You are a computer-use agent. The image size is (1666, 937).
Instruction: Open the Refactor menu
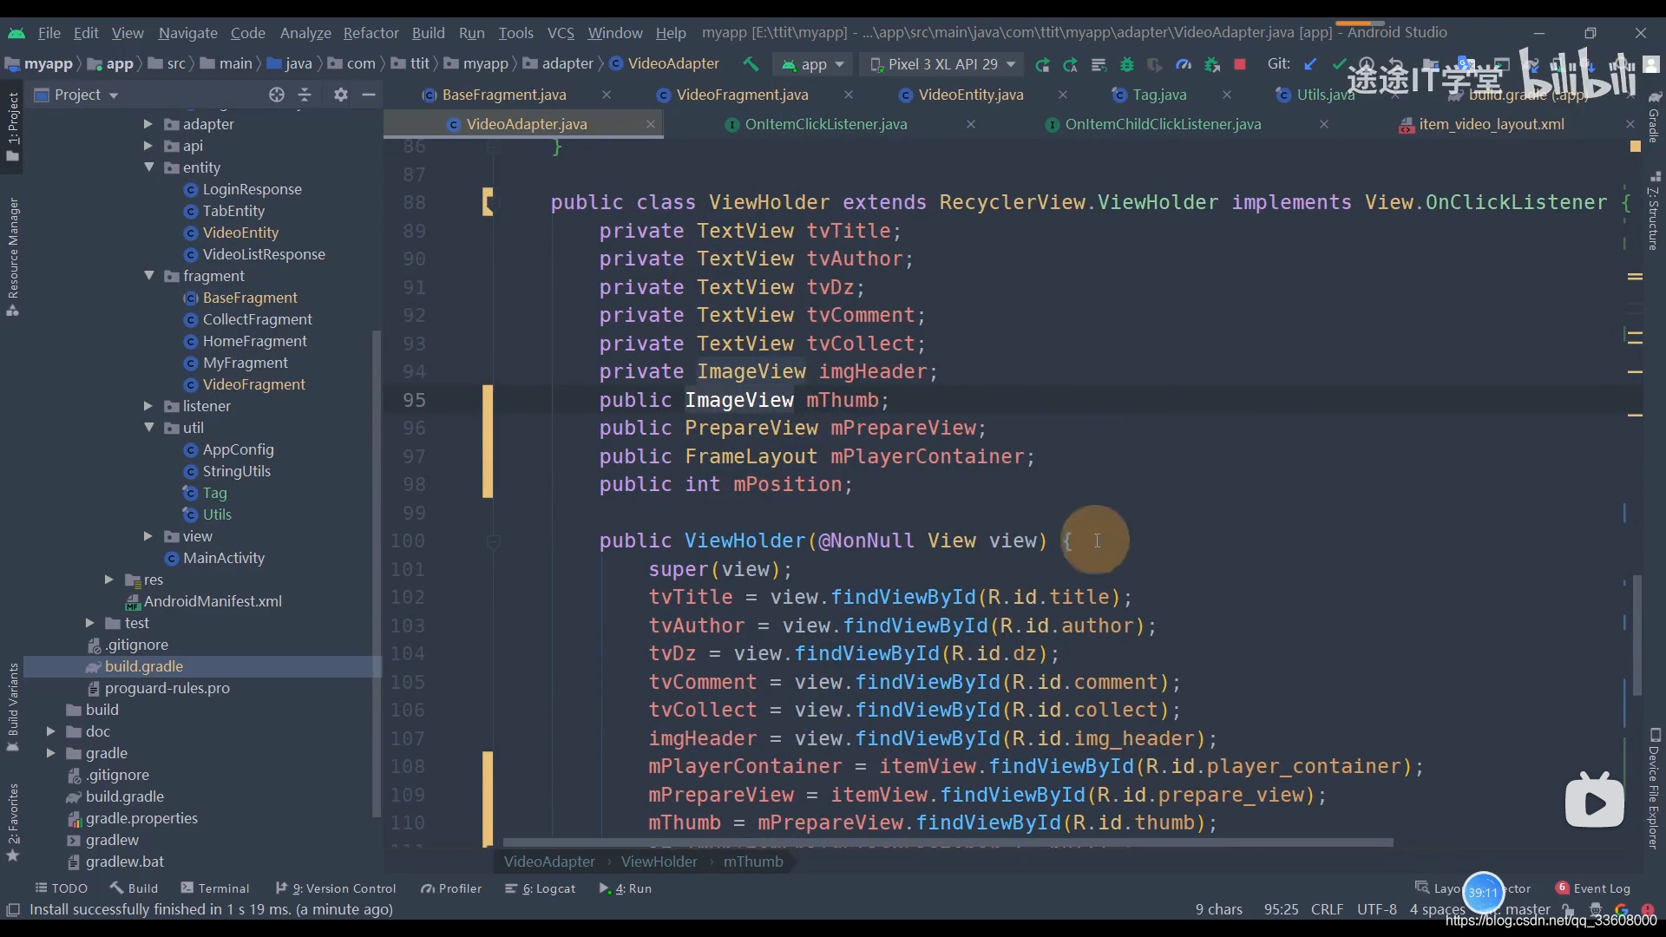371,33
